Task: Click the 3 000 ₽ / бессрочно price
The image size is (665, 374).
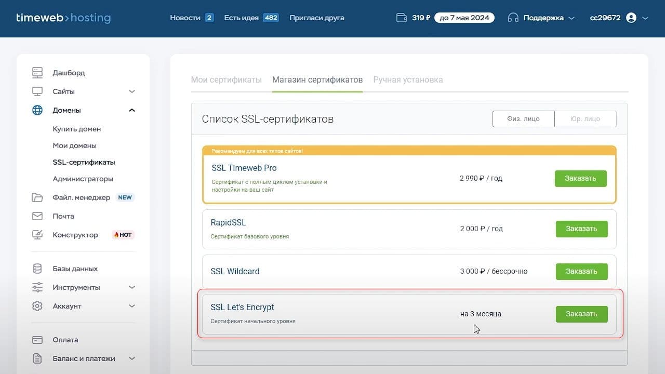Action: coord(494,271)
